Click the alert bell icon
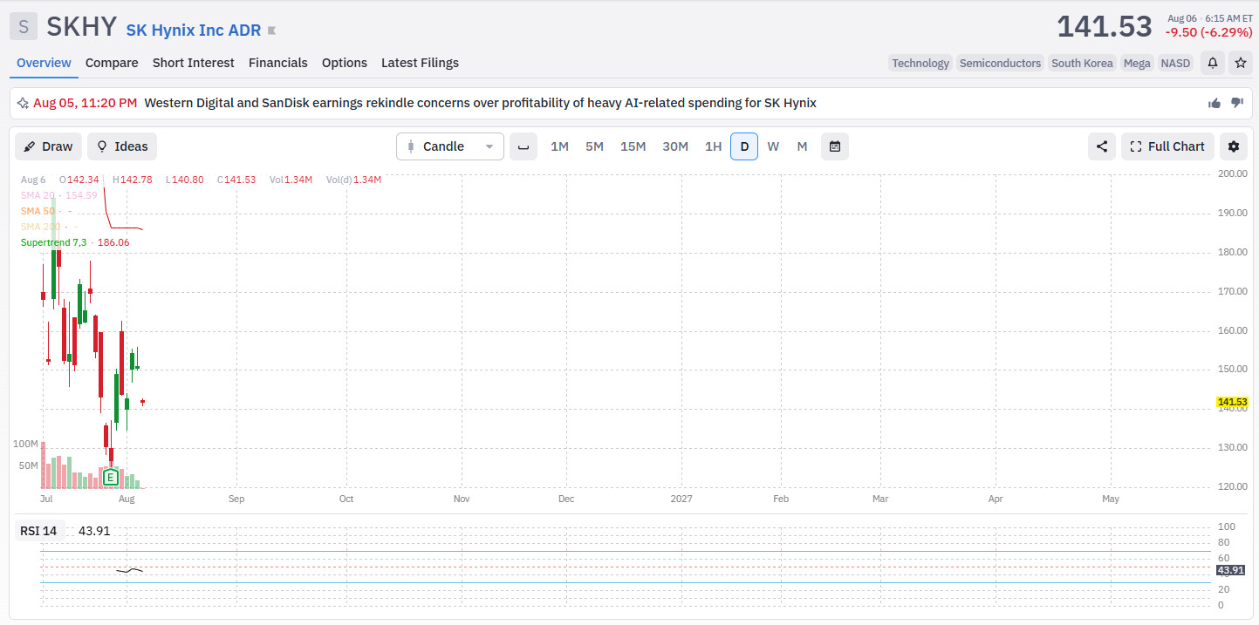 tap(1213, 63)
